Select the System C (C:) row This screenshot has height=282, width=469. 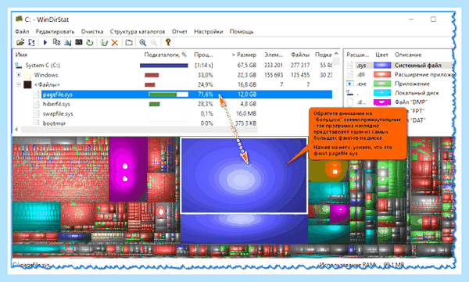[174, 65]
